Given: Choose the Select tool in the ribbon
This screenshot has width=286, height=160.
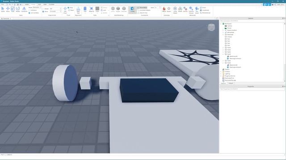Looking at the screenshot, I should pyautogui.click(x=3, y=9).
